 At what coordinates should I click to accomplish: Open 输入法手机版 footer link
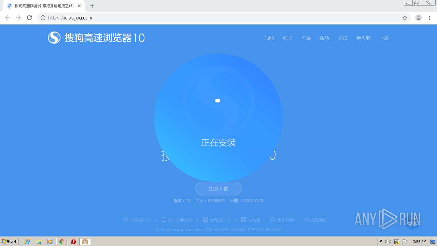pyautogui.click(x=180, y=220)
